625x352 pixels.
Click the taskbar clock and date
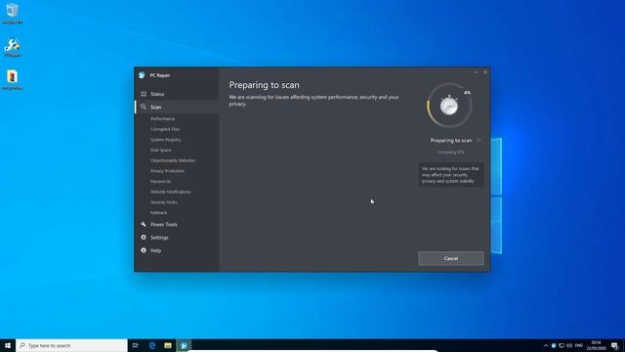click(x=596, y=345)
